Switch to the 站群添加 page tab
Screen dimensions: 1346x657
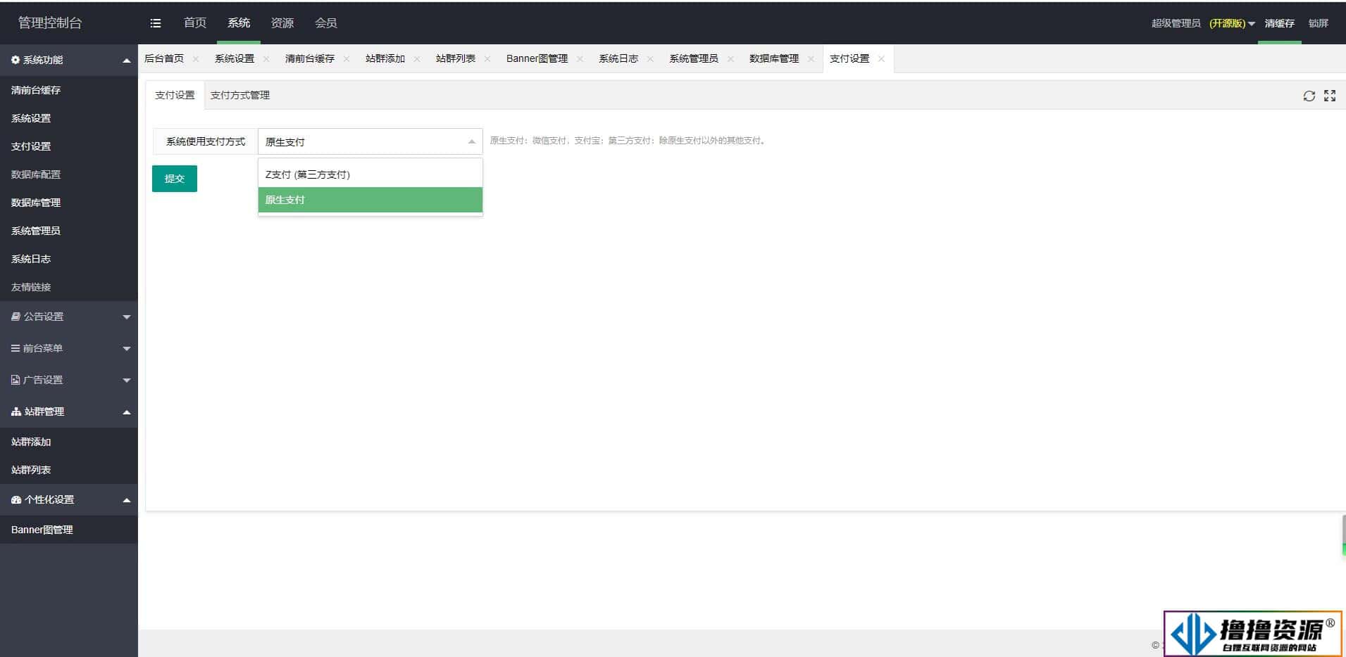click(385, 59)
